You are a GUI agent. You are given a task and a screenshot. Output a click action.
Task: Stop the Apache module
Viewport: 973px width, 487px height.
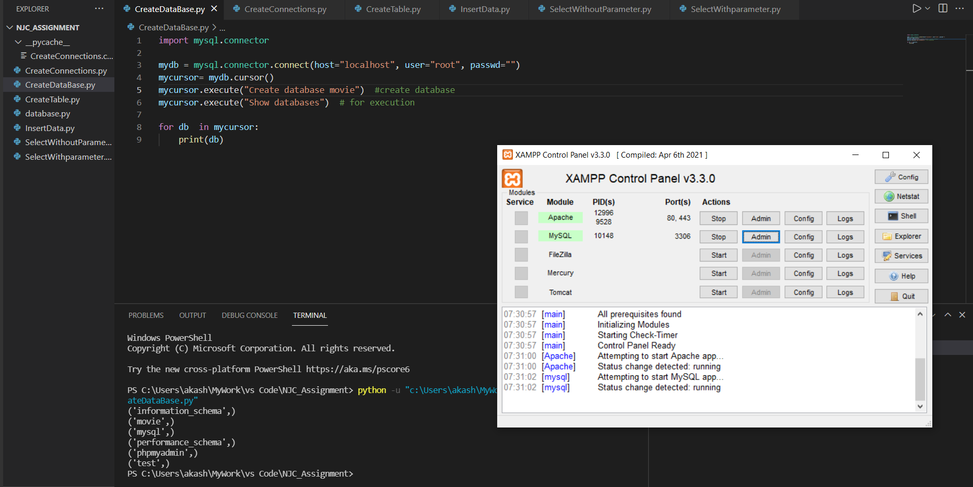719,218
